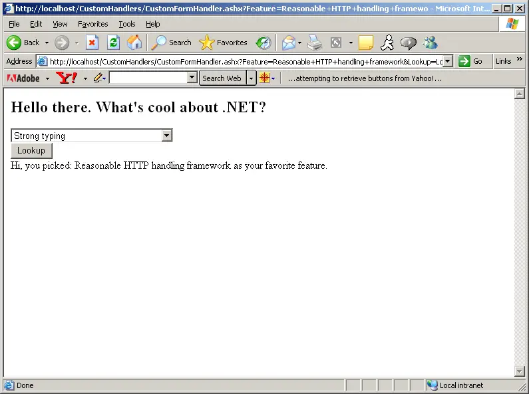The image size is (529, 394).
Task: Open the View menu
Action: pos(60,24)
